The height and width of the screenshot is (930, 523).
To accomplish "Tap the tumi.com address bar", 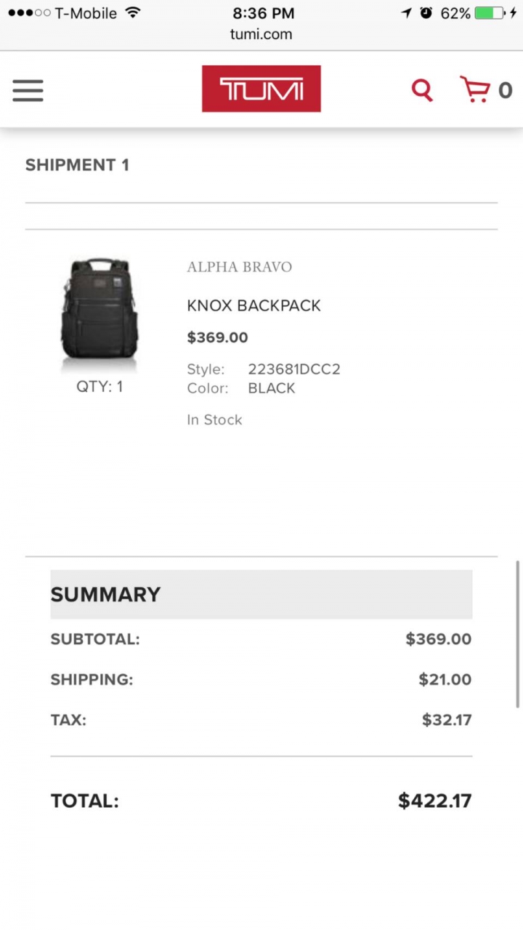I will [261, 34].
